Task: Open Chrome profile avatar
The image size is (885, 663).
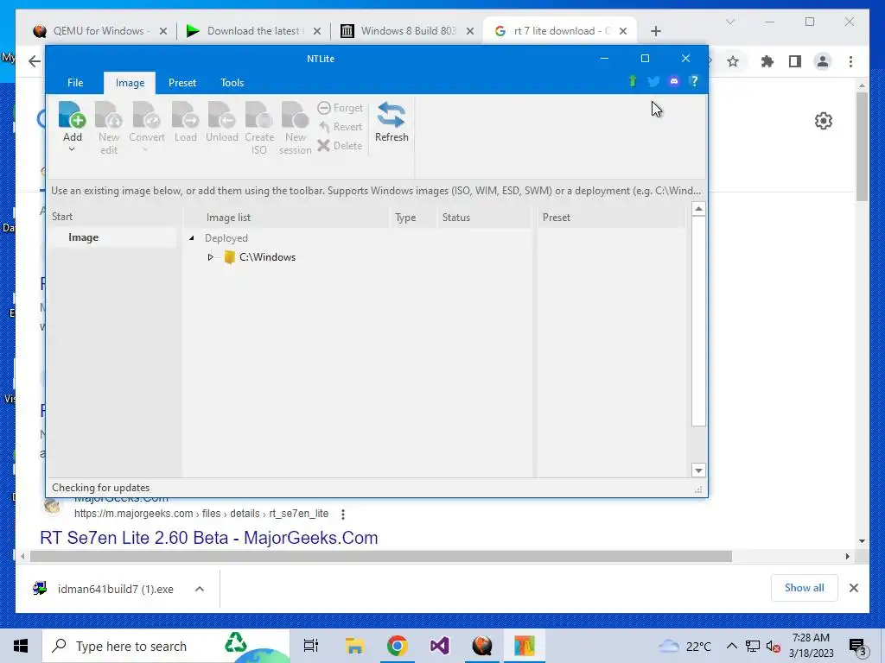Action: [823, 61]
